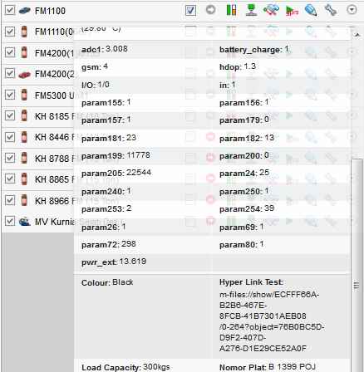
Task: Click the scroll-up arrow on tooltip scrollbar
Action: [x=357, y=35]
